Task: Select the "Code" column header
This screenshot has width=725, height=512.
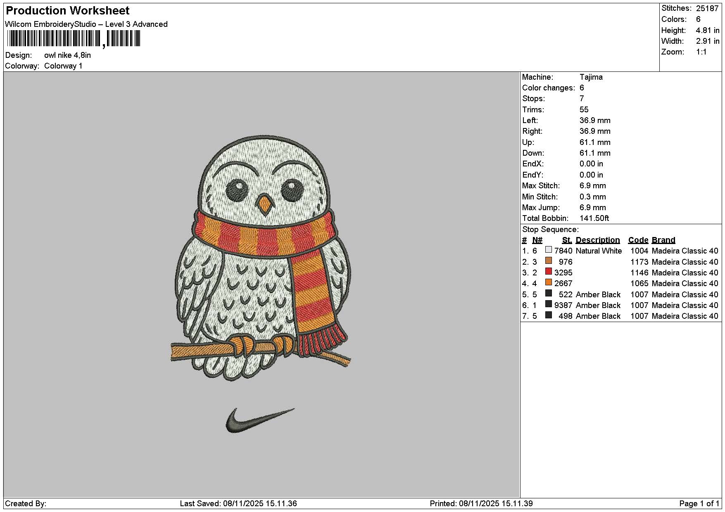Action: pos(638,240)
